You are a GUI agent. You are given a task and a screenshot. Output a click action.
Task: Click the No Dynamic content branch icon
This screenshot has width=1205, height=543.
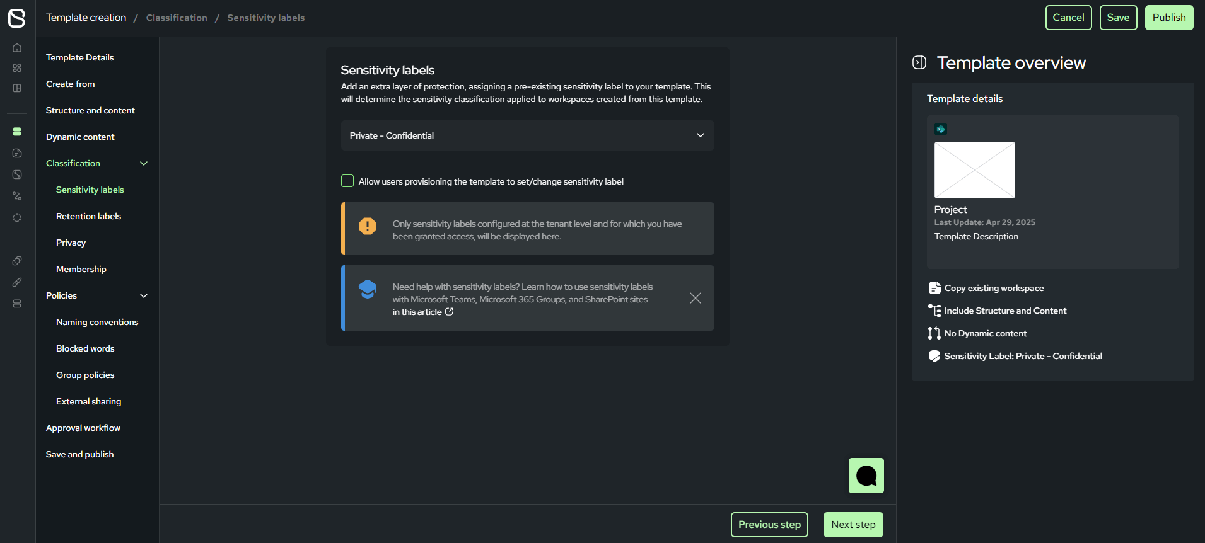click(934, 333)
